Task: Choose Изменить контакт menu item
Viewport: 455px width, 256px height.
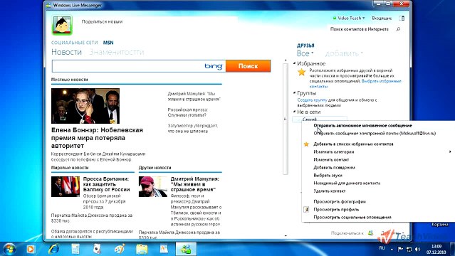Action: click(x=331, y=160)
